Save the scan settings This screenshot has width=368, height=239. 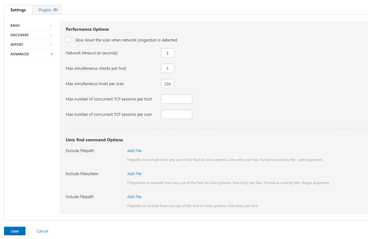15,231
